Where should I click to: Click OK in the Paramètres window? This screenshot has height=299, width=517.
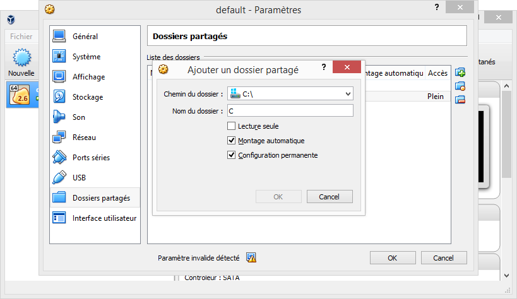tap(393, 258)
